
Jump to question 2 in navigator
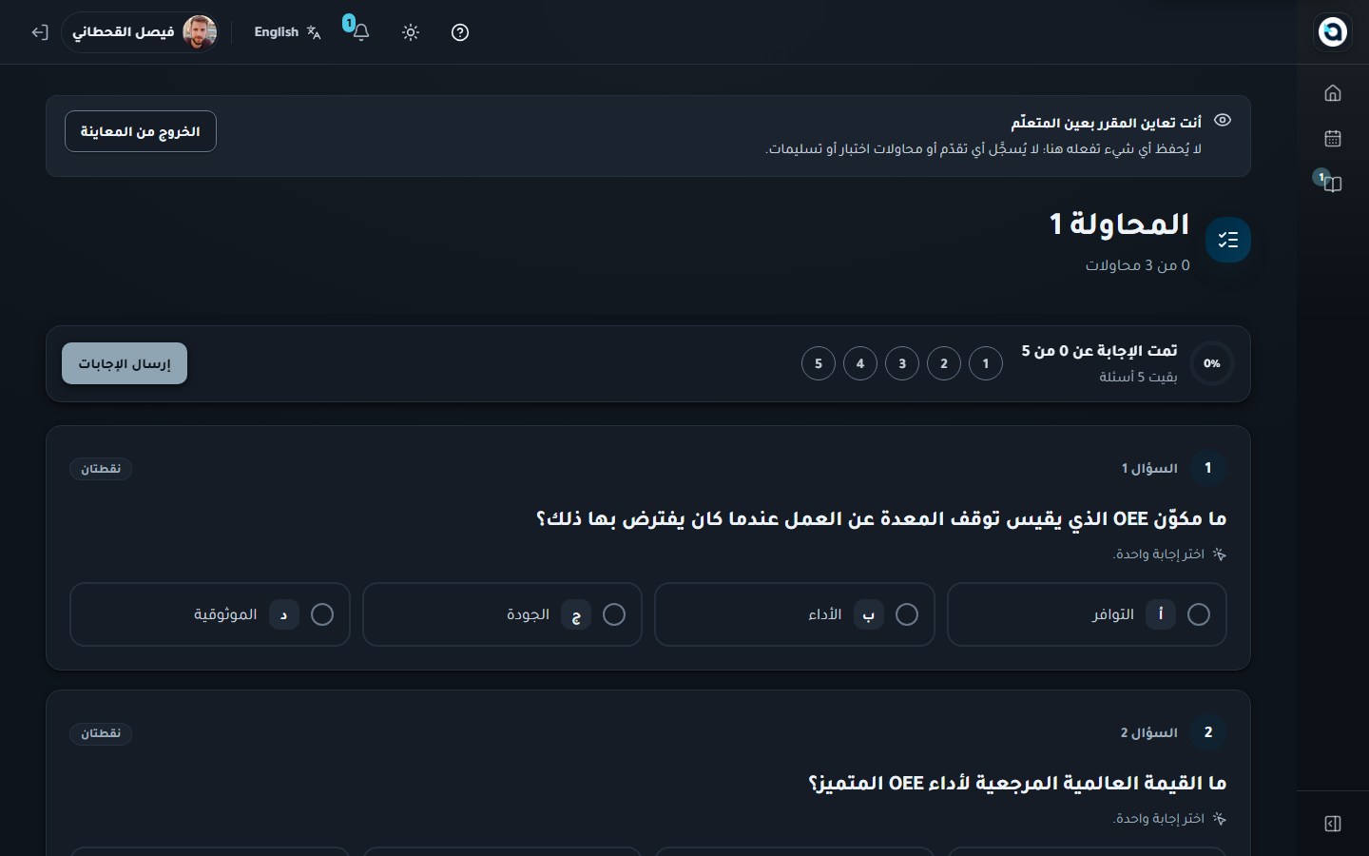coord(944,363)
